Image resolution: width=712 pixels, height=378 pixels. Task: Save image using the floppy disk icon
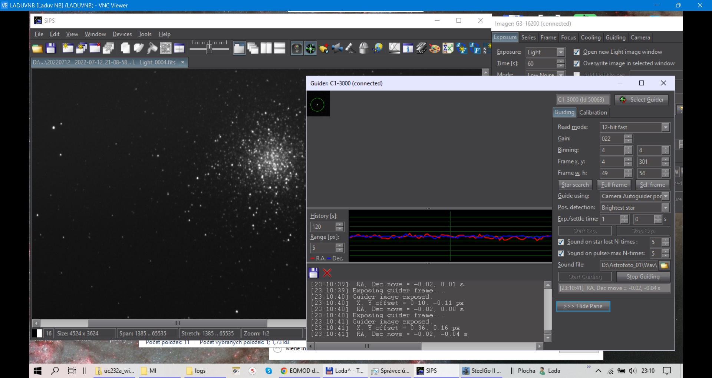click(51, 48)
